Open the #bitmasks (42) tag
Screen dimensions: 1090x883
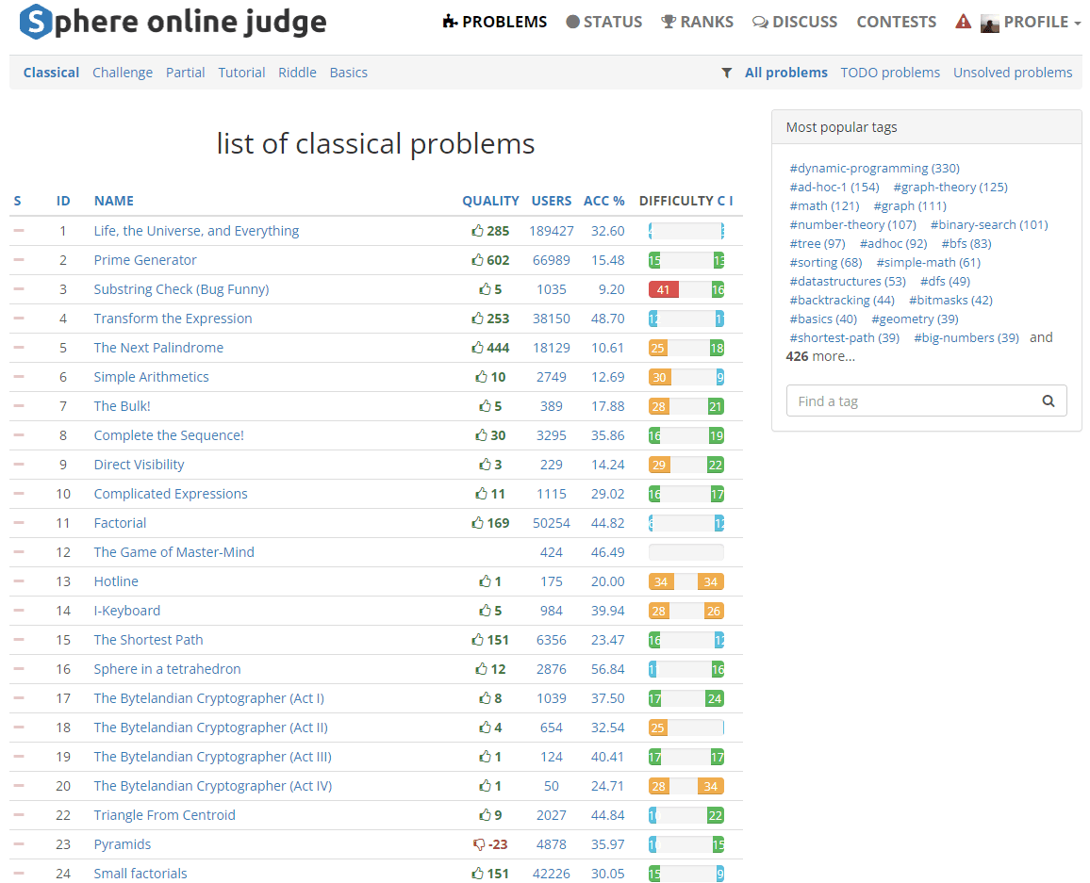(x=951, y=300)
